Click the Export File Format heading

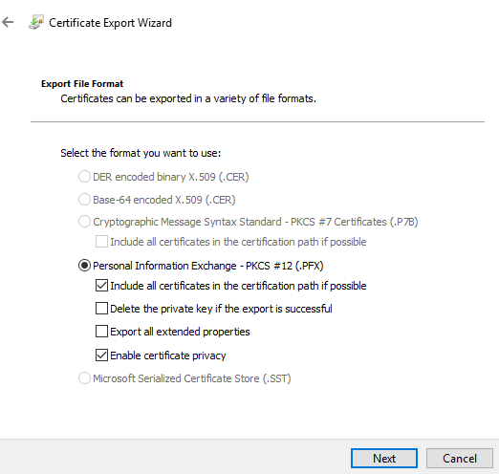82,84
